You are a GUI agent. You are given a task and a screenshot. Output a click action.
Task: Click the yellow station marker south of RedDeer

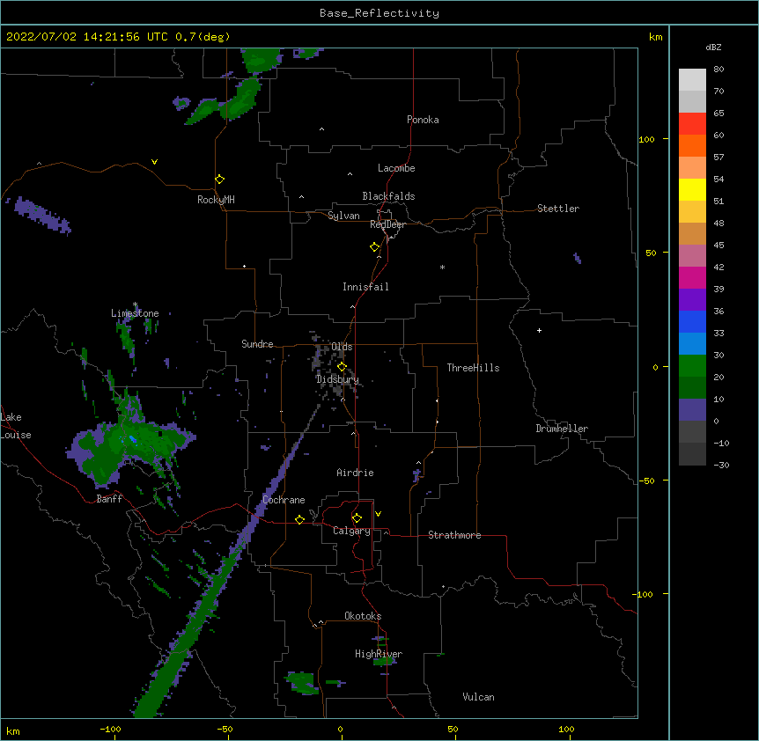375,247
